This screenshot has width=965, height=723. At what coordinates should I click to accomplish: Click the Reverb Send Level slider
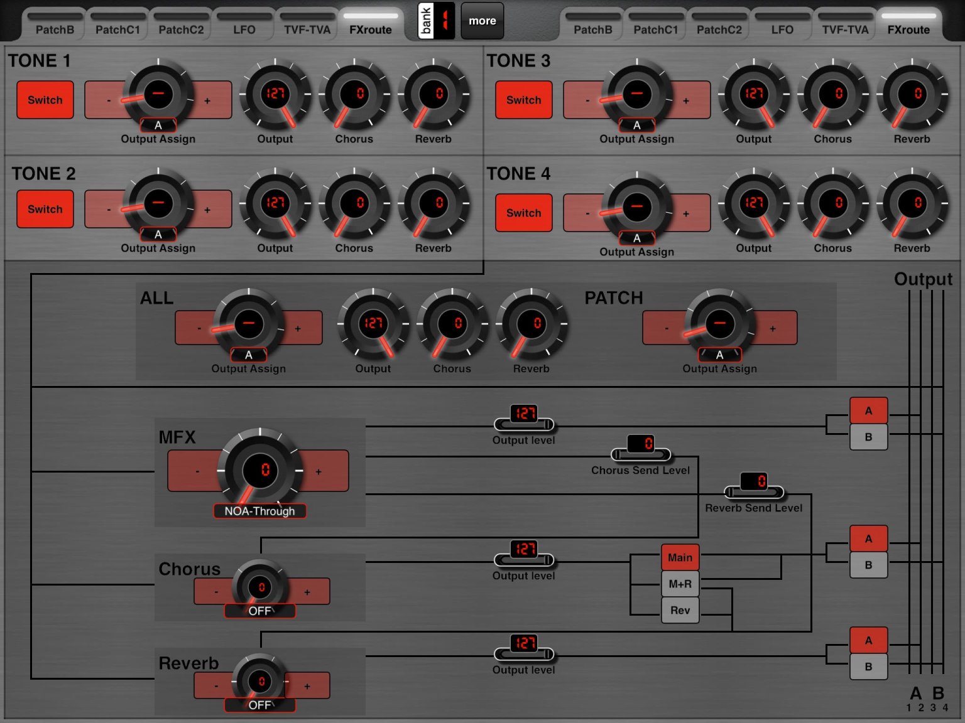click(754, 491)
